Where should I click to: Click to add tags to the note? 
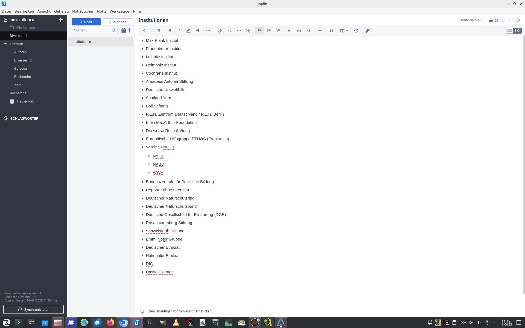coord(181,311)
